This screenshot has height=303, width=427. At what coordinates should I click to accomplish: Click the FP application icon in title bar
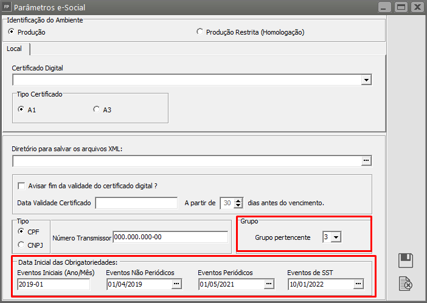click(x=7, y=7)
